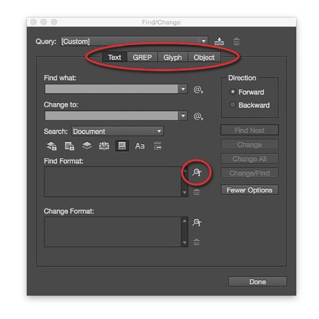
Task: Specify attributes to find icon in Find Format
Action: point(197,172)
